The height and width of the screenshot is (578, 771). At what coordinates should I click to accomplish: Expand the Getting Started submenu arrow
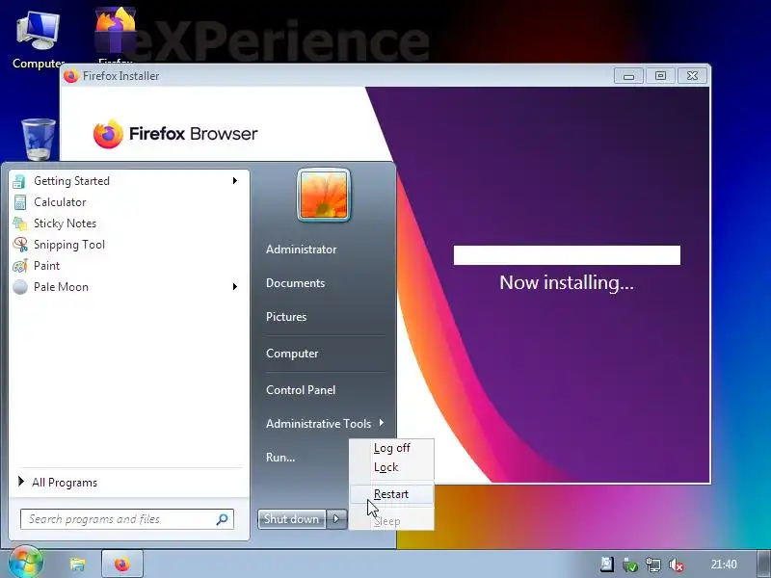click(x=235, y=181)
